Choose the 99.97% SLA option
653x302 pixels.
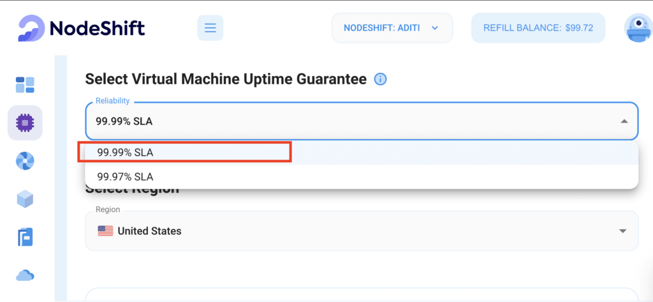coord(362,177)
